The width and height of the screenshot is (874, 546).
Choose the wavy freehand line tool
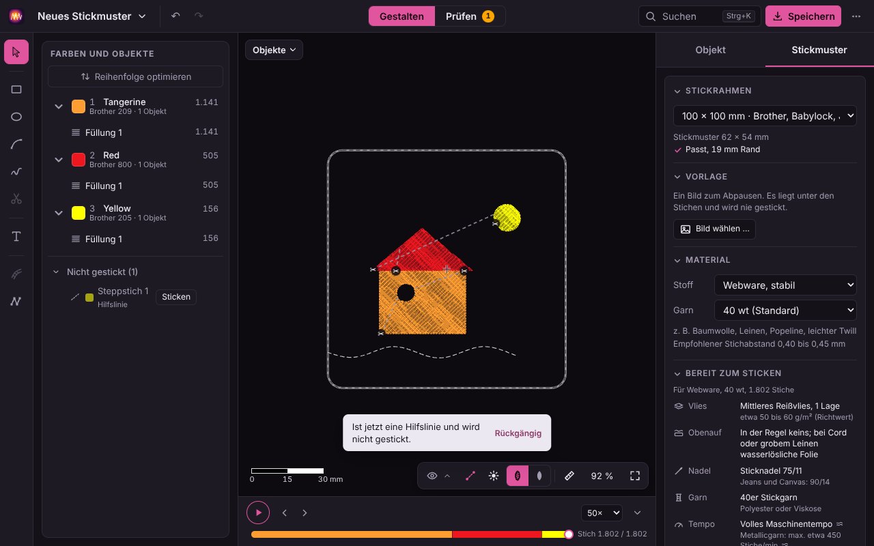16,171
